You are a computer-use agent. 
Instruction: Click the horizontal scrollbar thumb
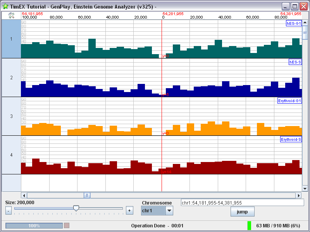pos(87,196)
